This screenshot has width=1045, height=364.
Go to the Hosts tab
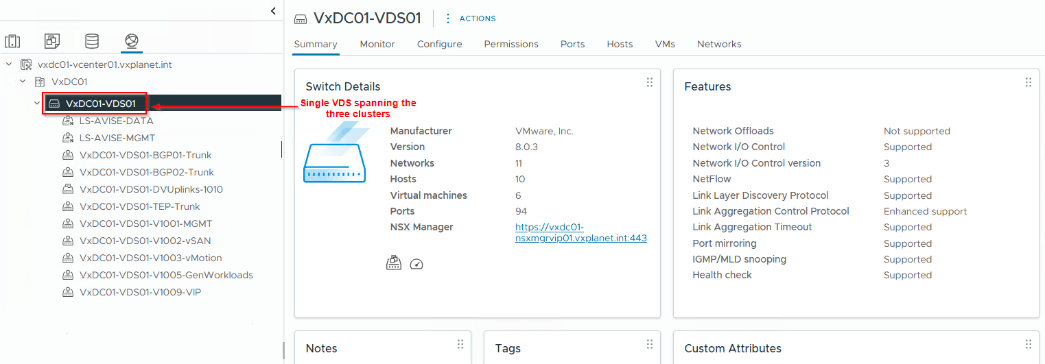tap(620, 44)
